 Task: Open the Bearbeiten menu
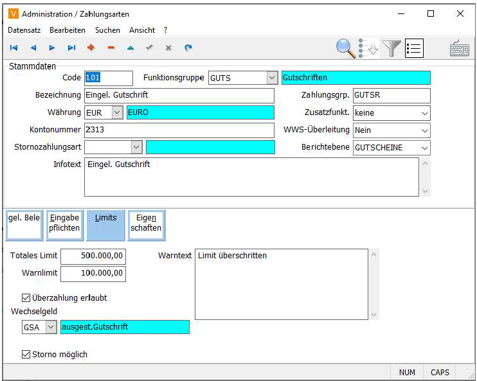coord(67,30)
